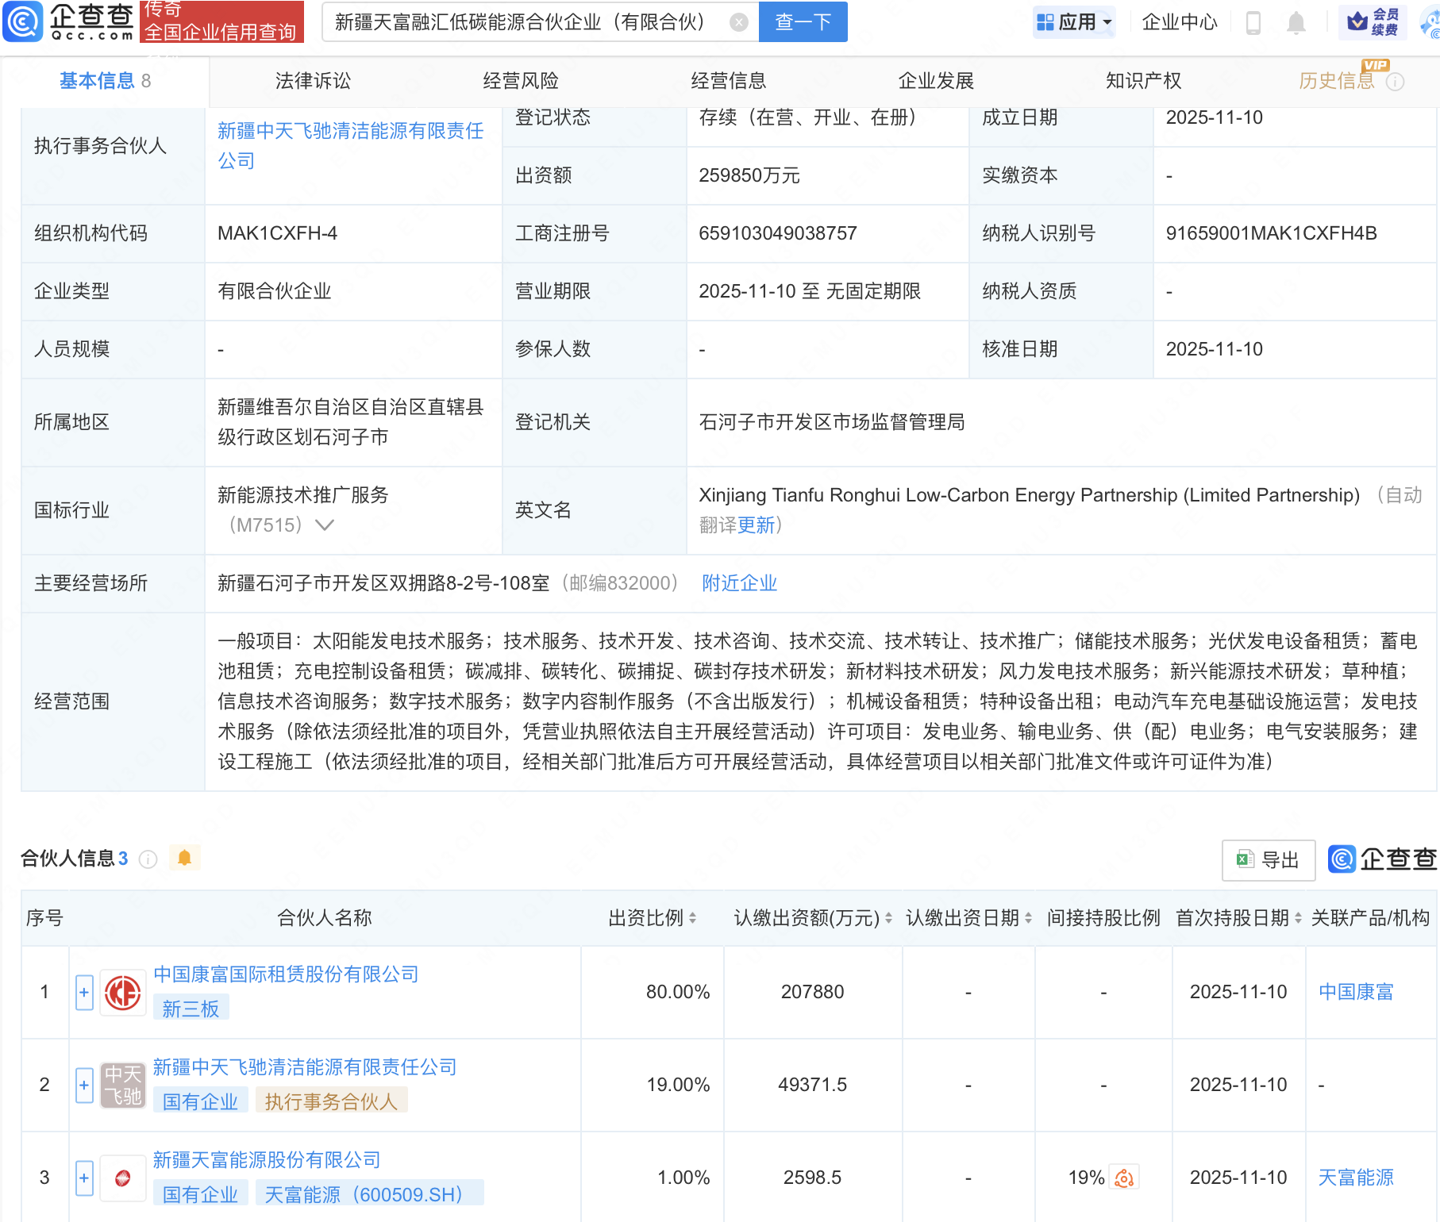This screenshot has height=1222, width=1440.
Task: Click the info icon next to 合伙人信息
Action: pos(148,859)
